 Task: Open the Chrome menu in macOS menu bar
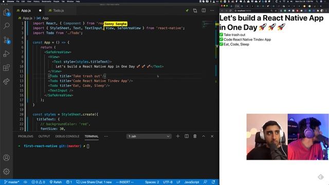tap(10, 2)
